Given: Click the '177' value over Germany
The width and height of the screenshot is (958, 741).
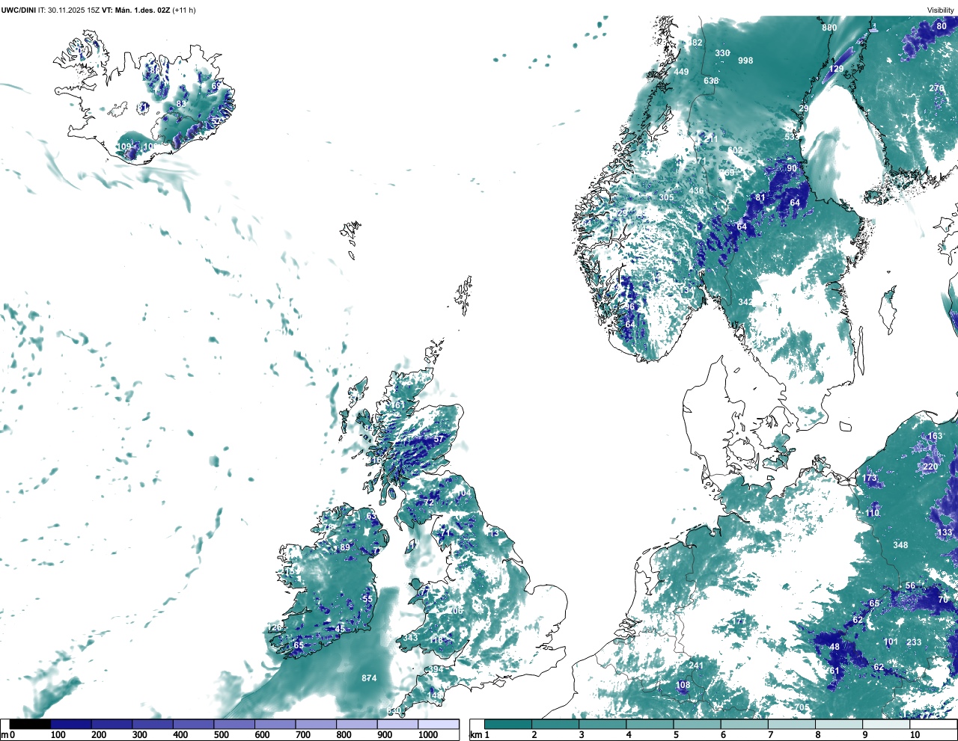Looking at the screenshot, I should point(739,621).
